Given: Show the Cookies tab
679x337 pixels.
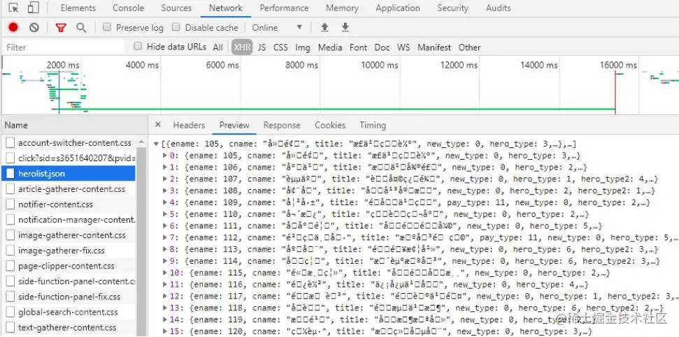Looking at the screenshot, I should (x=330, y=126).
